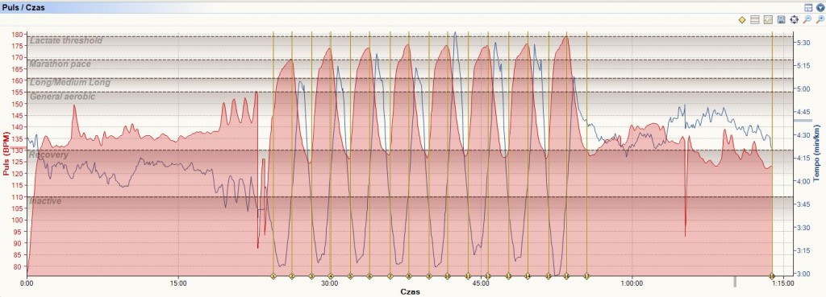Select lap marker 14 on the time axis
826x297 pixels.
[x=528, y=276]
